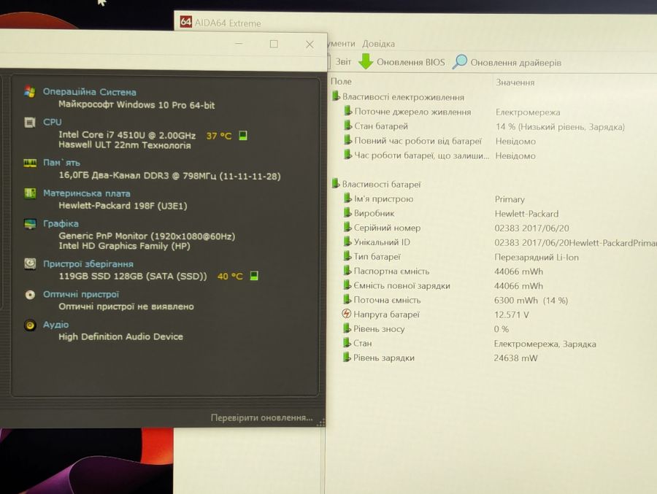Click the value Електромережа
The image size is (657, 494).
[x=528, y=112]
